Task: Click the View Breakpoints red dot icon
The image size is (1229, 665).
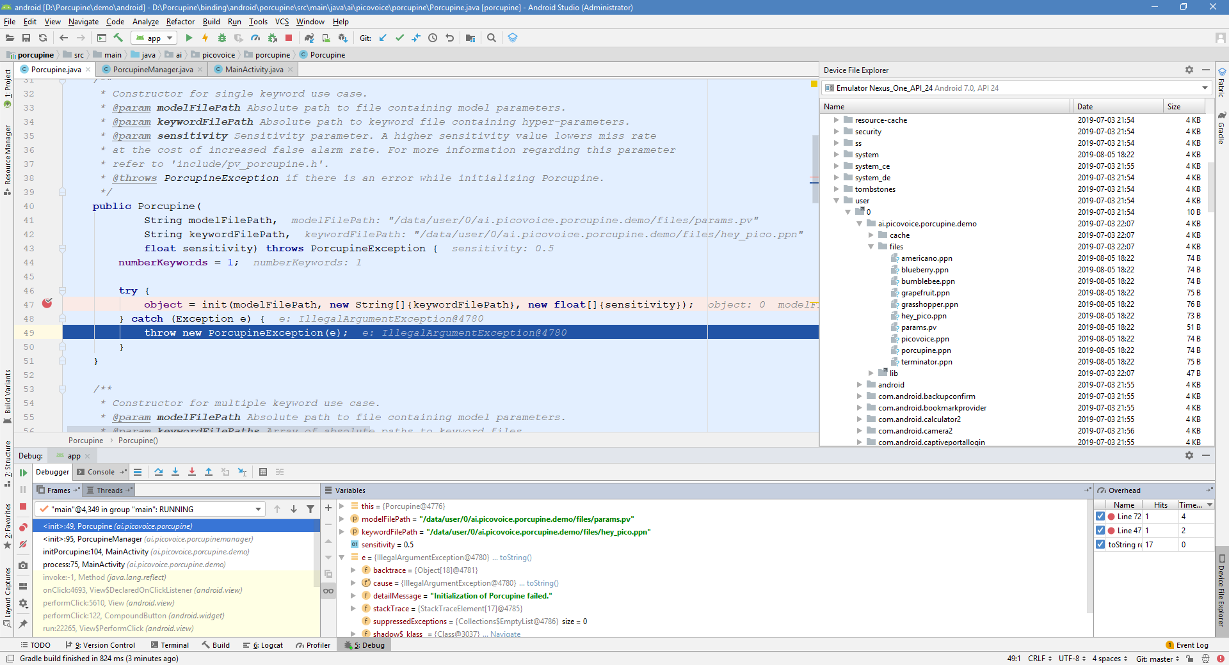Action: (x=23, y=526)
